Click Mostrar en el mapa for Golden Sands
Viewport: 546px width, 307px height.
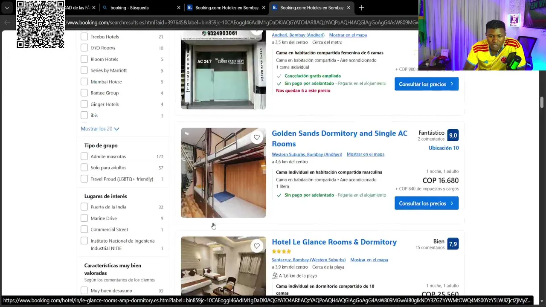click(x=366, y=154)
